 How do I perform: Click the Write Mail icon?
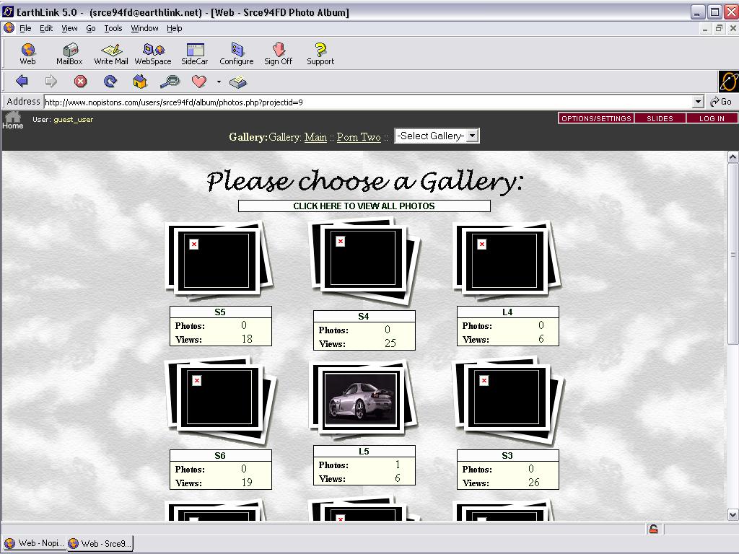[x=111, y=54]
